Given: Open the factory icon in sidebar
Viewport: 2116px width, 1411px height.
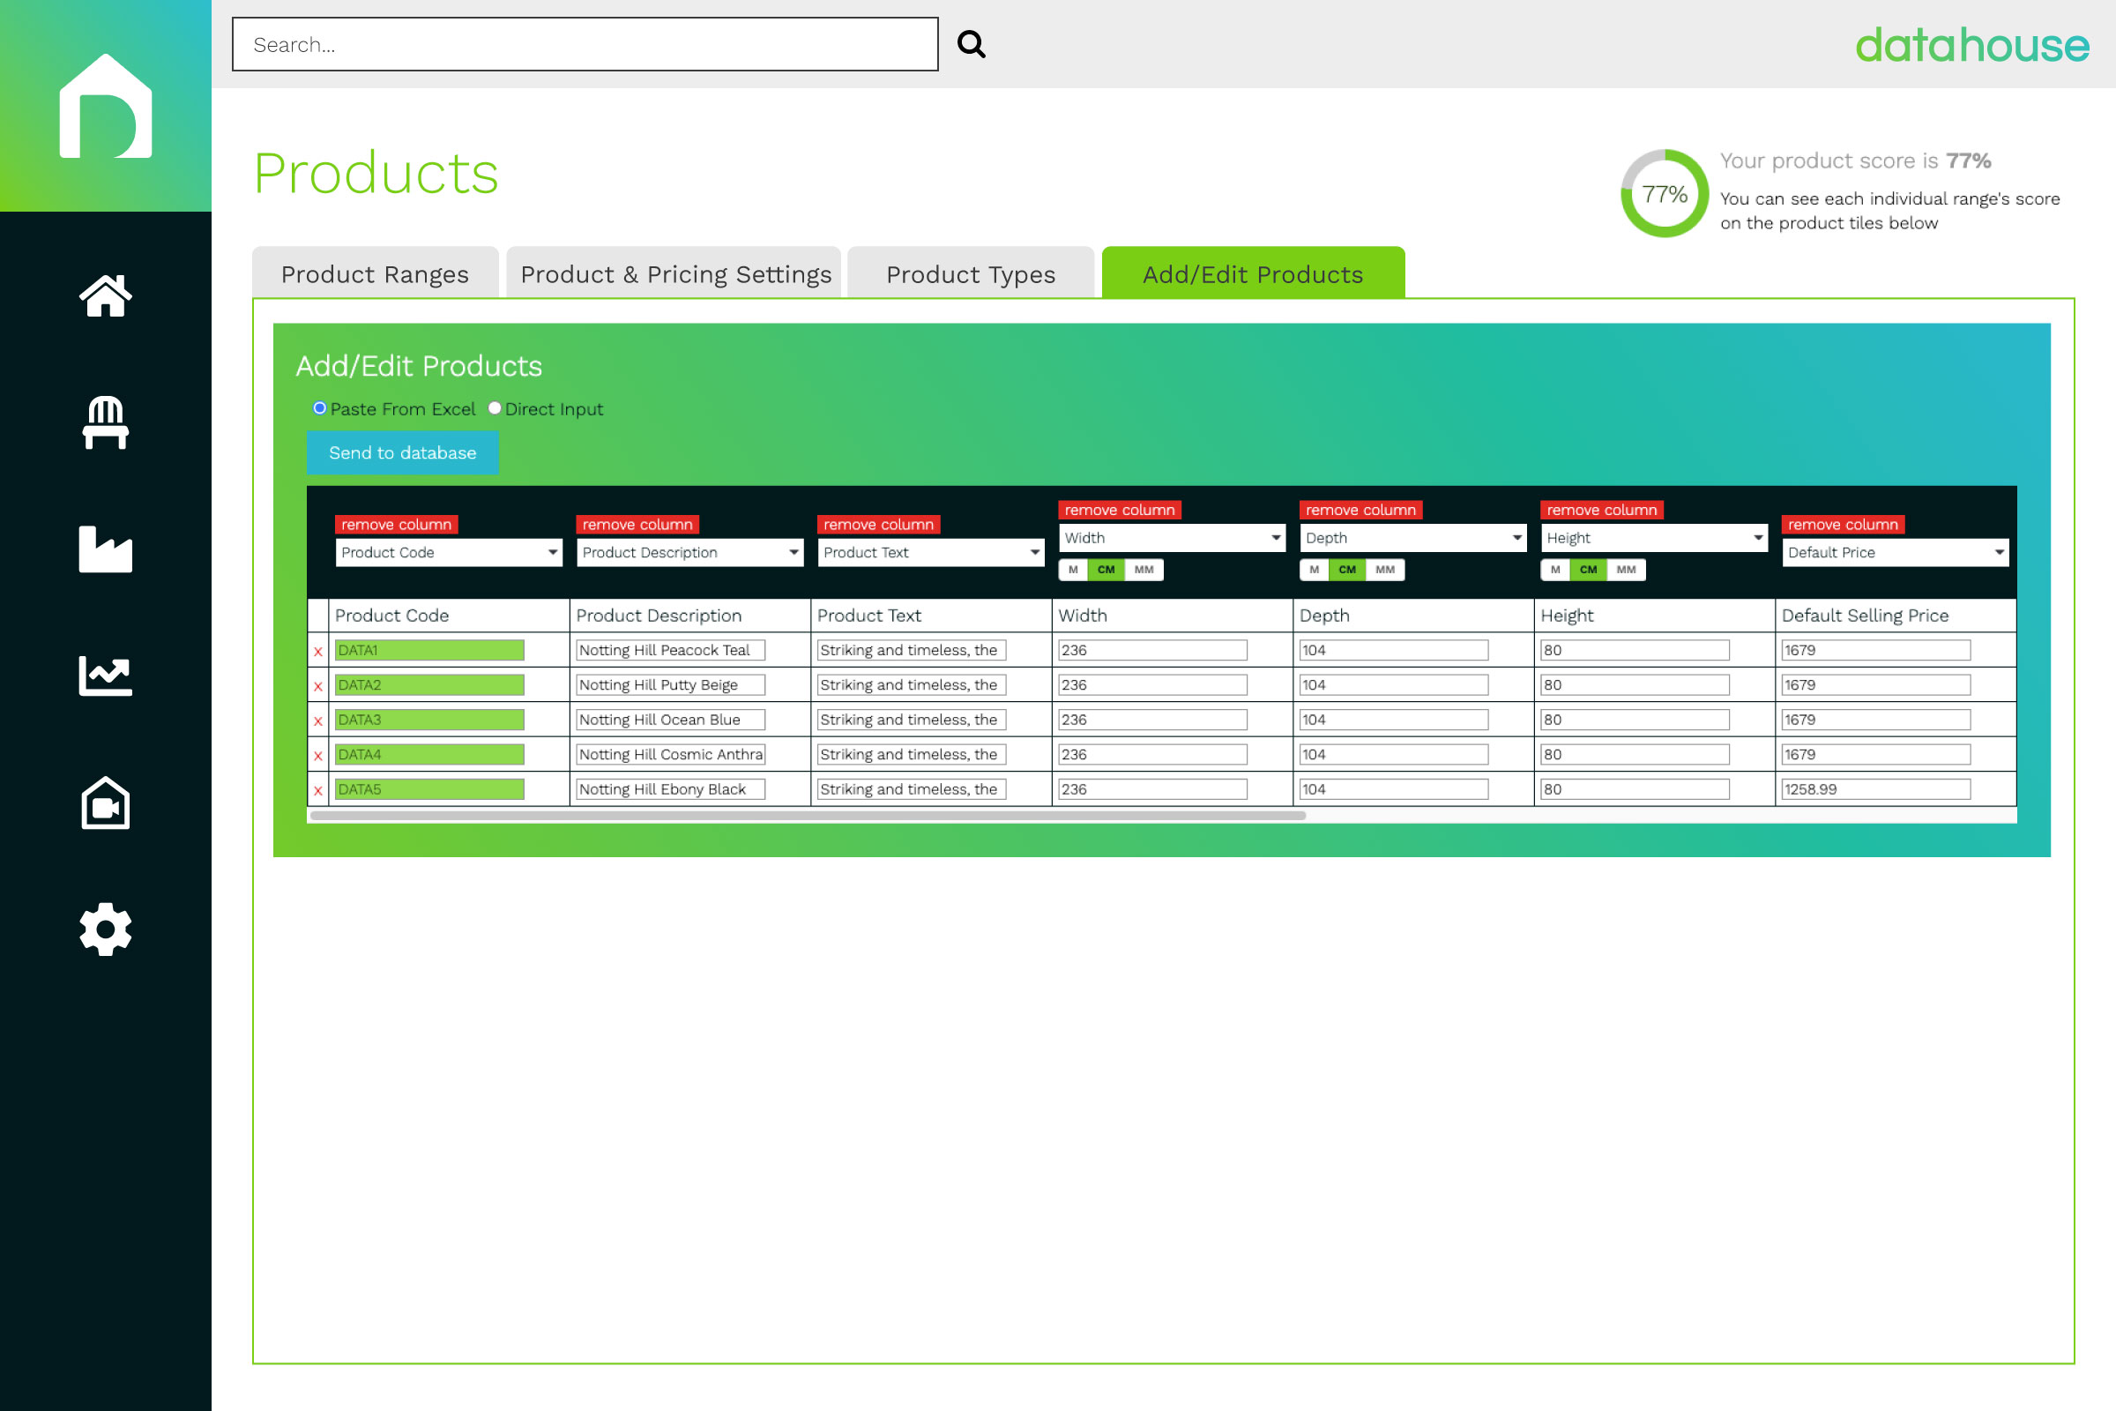Looking at the screenshot, I should pos(105,549).
